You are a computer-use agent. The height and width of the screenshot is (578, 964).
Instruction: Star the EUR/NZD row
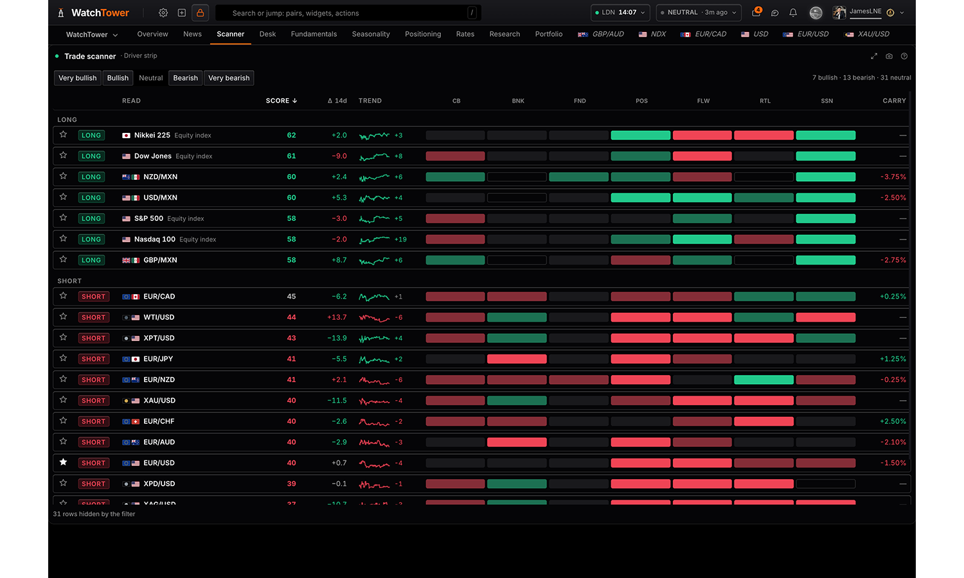[63, 379]
